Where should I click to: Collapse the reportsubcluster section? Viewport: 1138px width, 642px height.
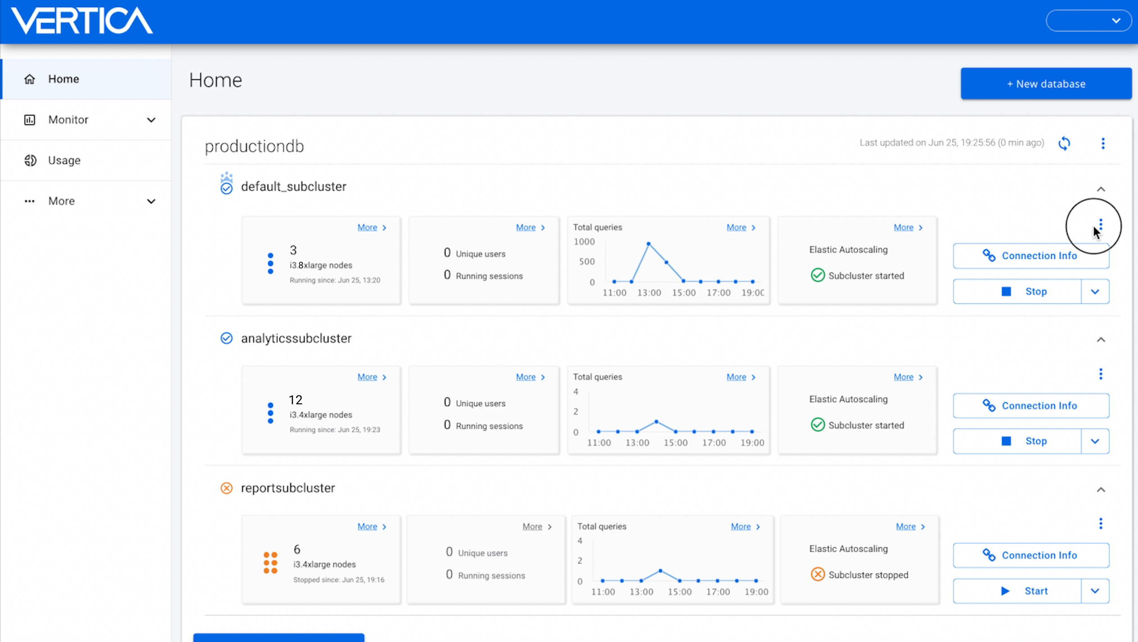pyautogui.click(x=1101, y=490)
